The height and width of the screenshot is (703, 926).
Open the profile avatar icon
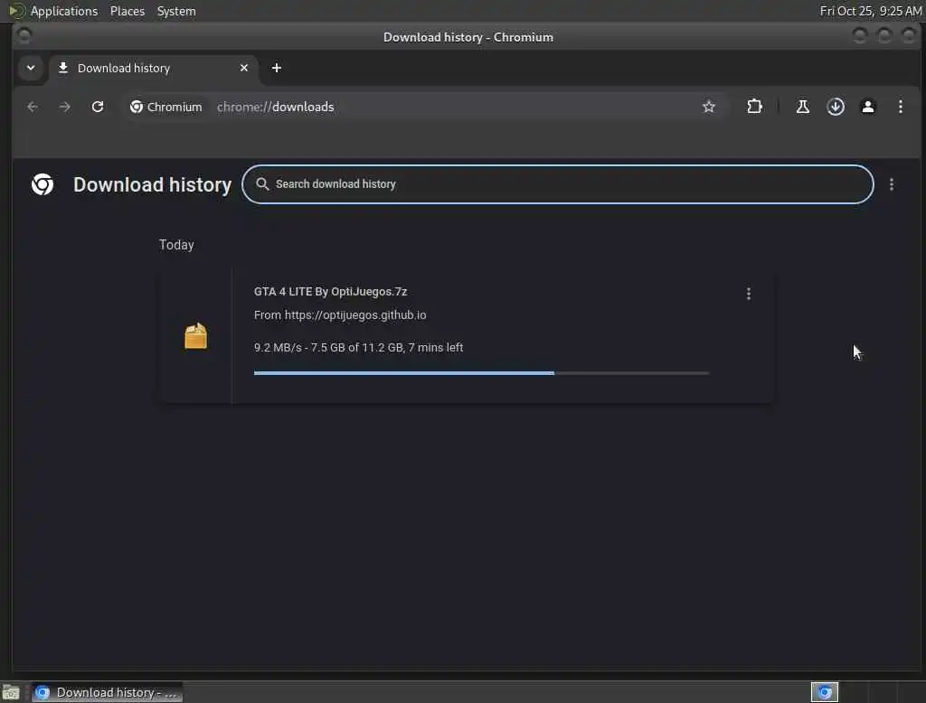(867, 107)
